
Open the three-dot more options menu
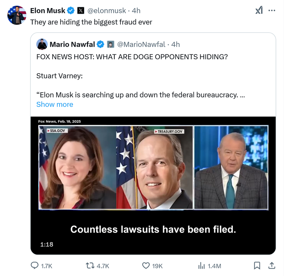[x=272, y=10]
